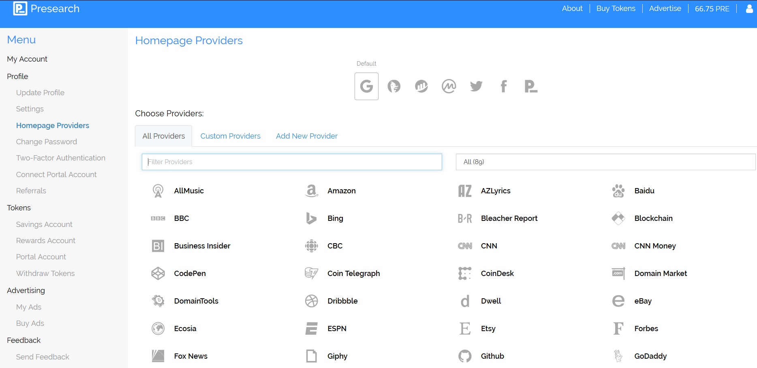Go to Withdraw Tokens in the menu

[45, 274]
